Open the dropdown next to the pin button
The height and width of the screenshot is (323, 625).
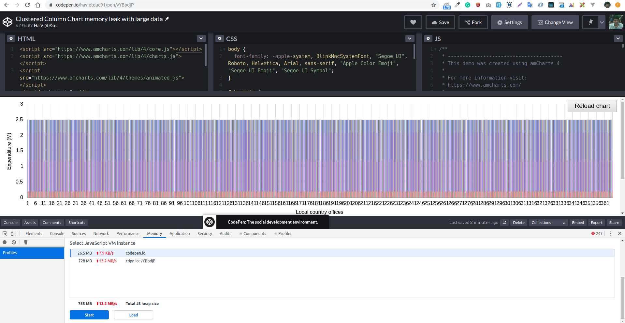tap(602, 22)
